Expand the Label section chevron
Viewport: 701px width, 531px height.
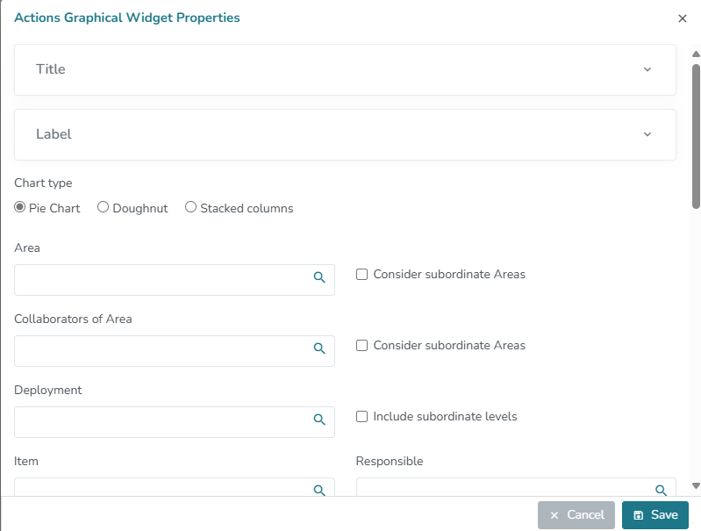coord(647,134)
